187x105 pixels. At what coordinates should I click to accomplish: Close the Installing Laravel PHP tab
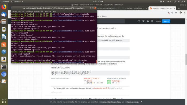(x=147, y=9)
